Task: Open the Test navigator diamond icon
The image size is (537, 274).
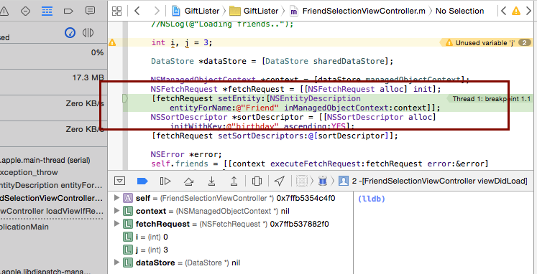Action: point(25,11)
